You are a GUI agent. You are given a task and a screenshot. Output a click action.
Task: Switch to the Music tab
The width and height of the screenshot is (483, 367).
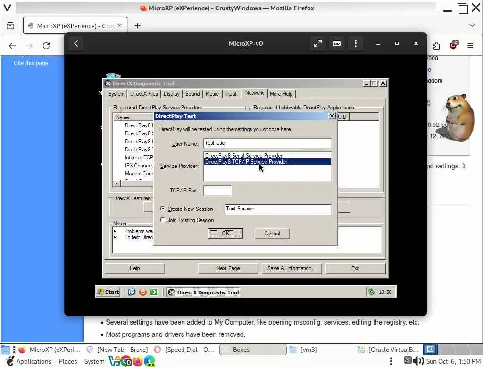point(212,94)
